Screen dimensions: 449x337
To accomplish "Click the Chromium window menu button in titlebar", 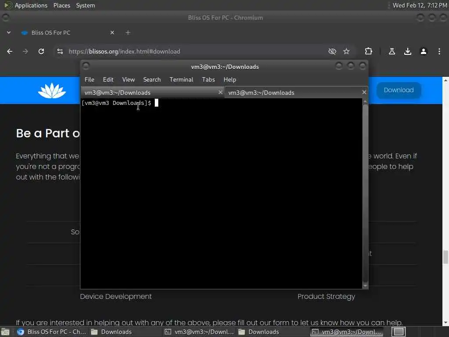I will tap(5, 18).
